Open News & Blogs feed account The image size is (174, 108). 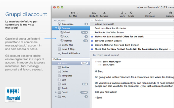[x=71, y=49]
